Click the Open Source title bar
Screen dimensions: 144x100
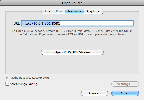click(72, 3)
